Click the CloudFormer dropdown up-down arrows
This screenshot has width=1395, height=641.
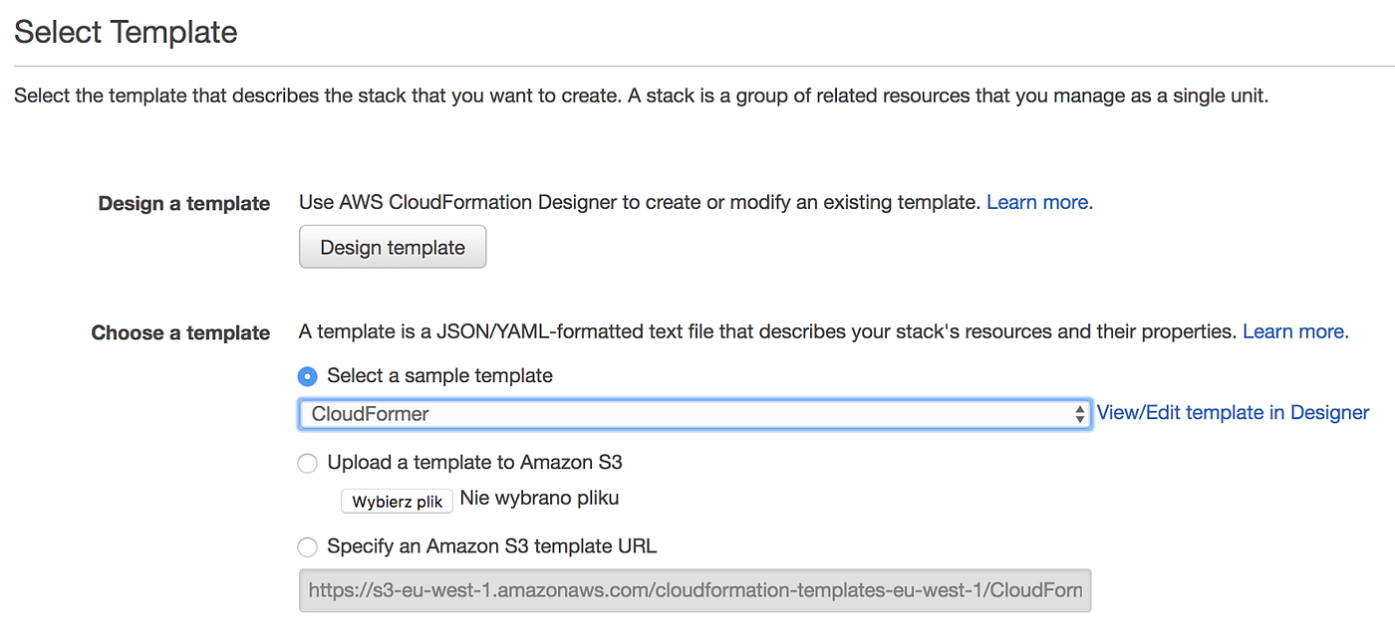pyautogui.click(x=1080, y=414)
